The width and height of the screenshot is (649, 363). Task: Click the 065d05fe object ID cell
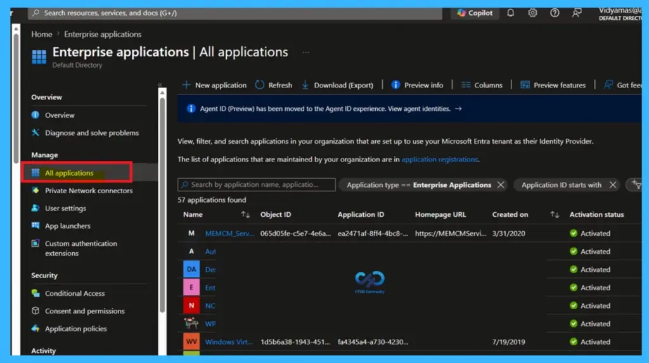tap(295, 233)
